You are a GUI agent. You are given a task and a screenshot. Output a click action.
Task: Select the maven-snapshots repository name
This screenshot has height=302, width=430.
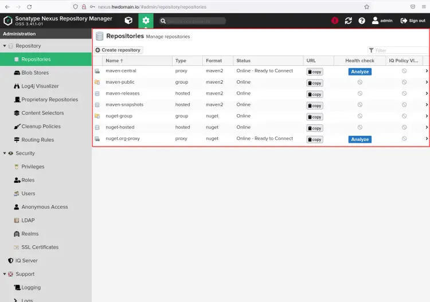click(x=124, y=104)
